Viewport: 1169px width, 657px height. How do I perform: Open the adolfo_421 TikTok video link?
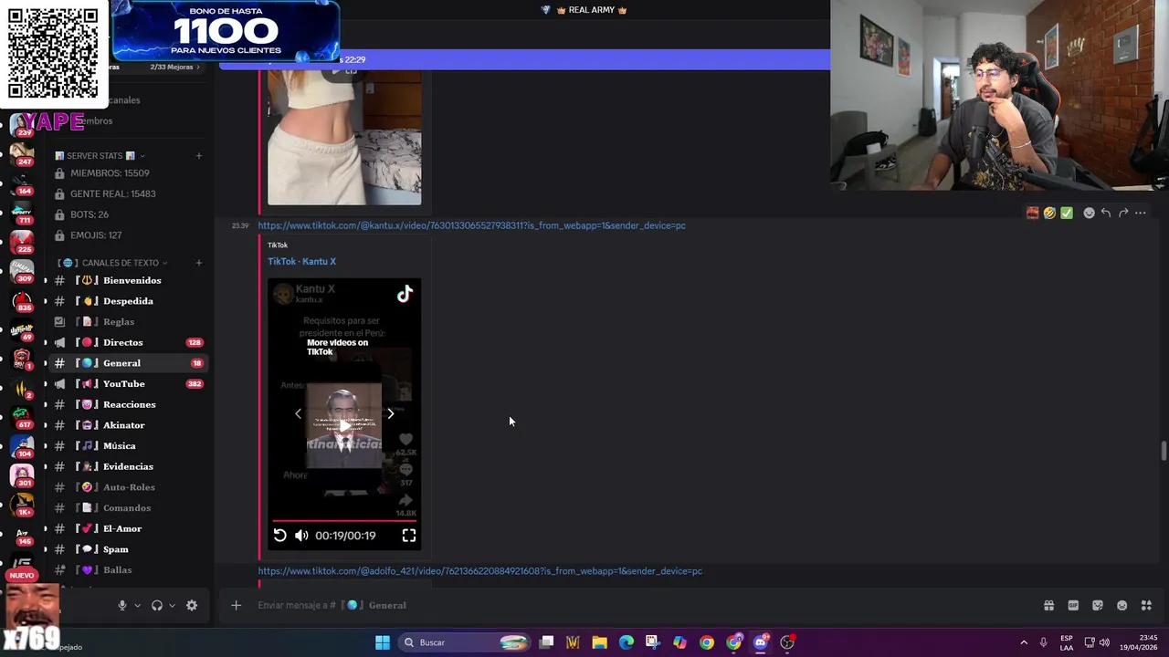pos(479,571)
